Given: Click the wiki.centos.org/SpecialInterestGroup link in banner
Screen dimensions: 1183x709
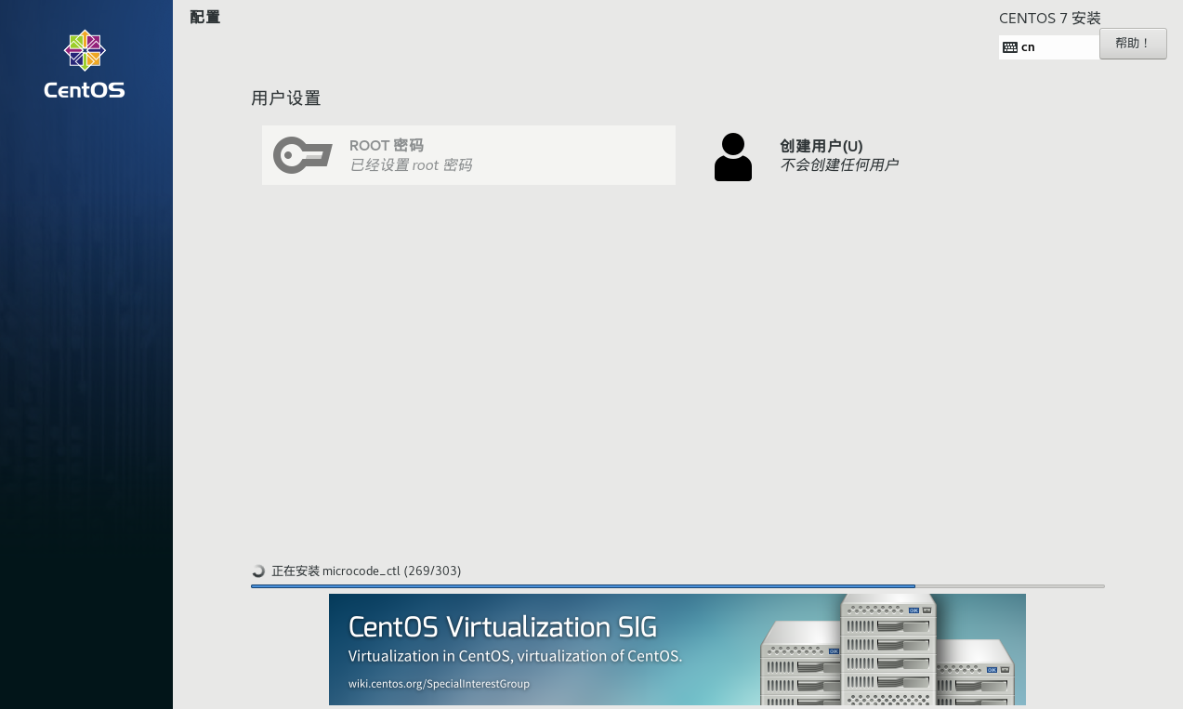Looking at the screenshot, I should click(439, 684).
